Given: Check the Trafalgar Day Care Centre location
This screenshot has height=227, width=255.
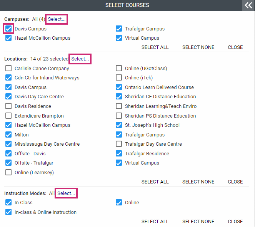Looking at the screenshot, I should (119, 144).
